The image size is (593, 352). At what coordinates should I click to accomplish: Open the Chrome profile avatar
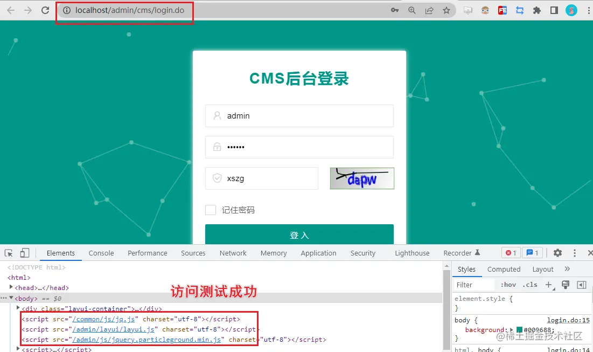[571, 11]
